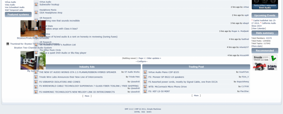This screenshot has width=283, height=114.
Task: Open the Configure link under updates
Action: click(x=141, y=61)
